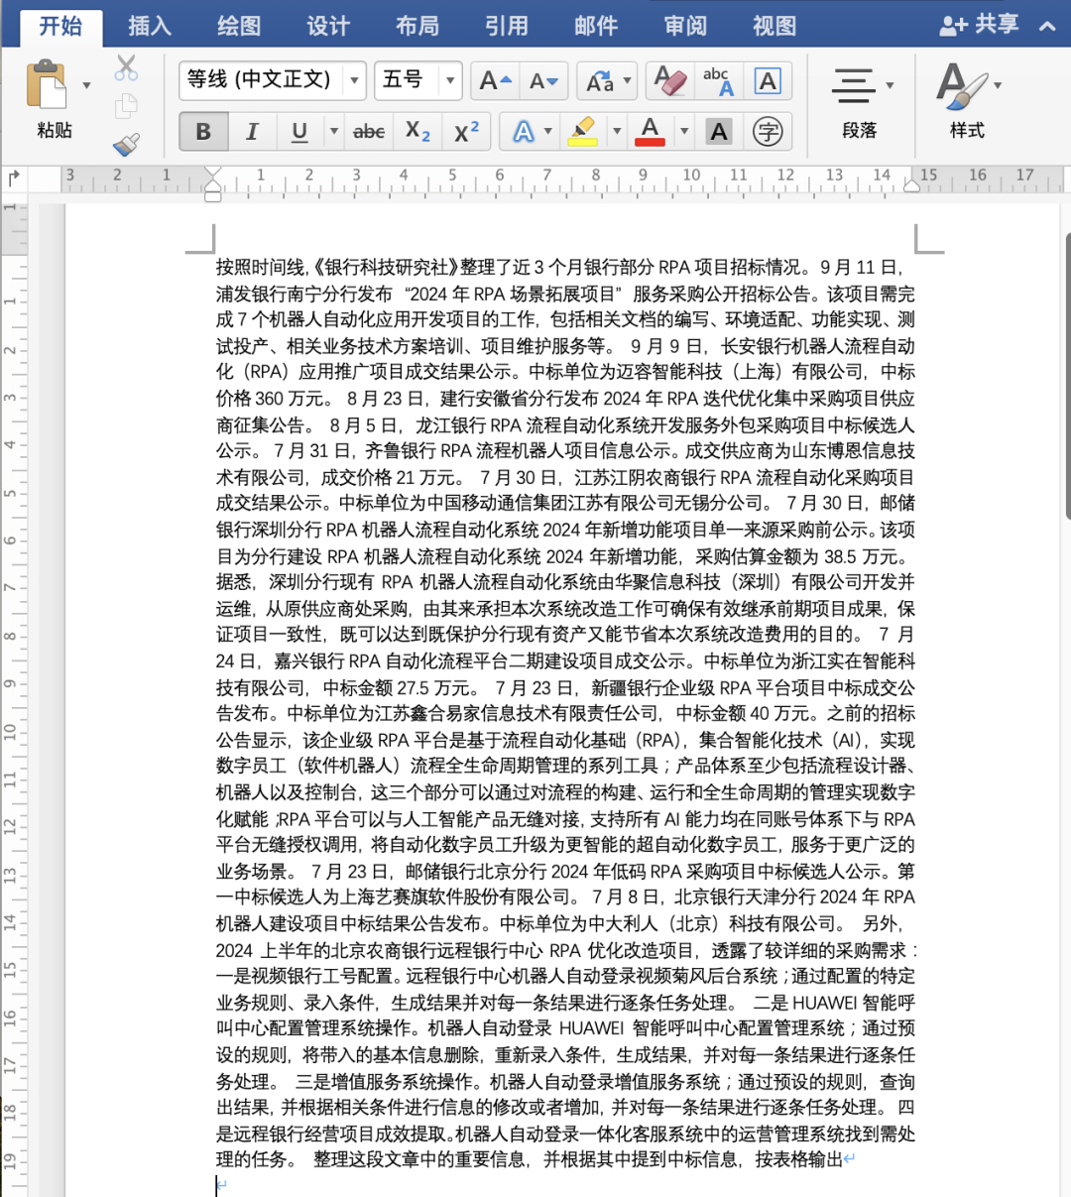Click the right indent marker on ruler

point(911,184)
